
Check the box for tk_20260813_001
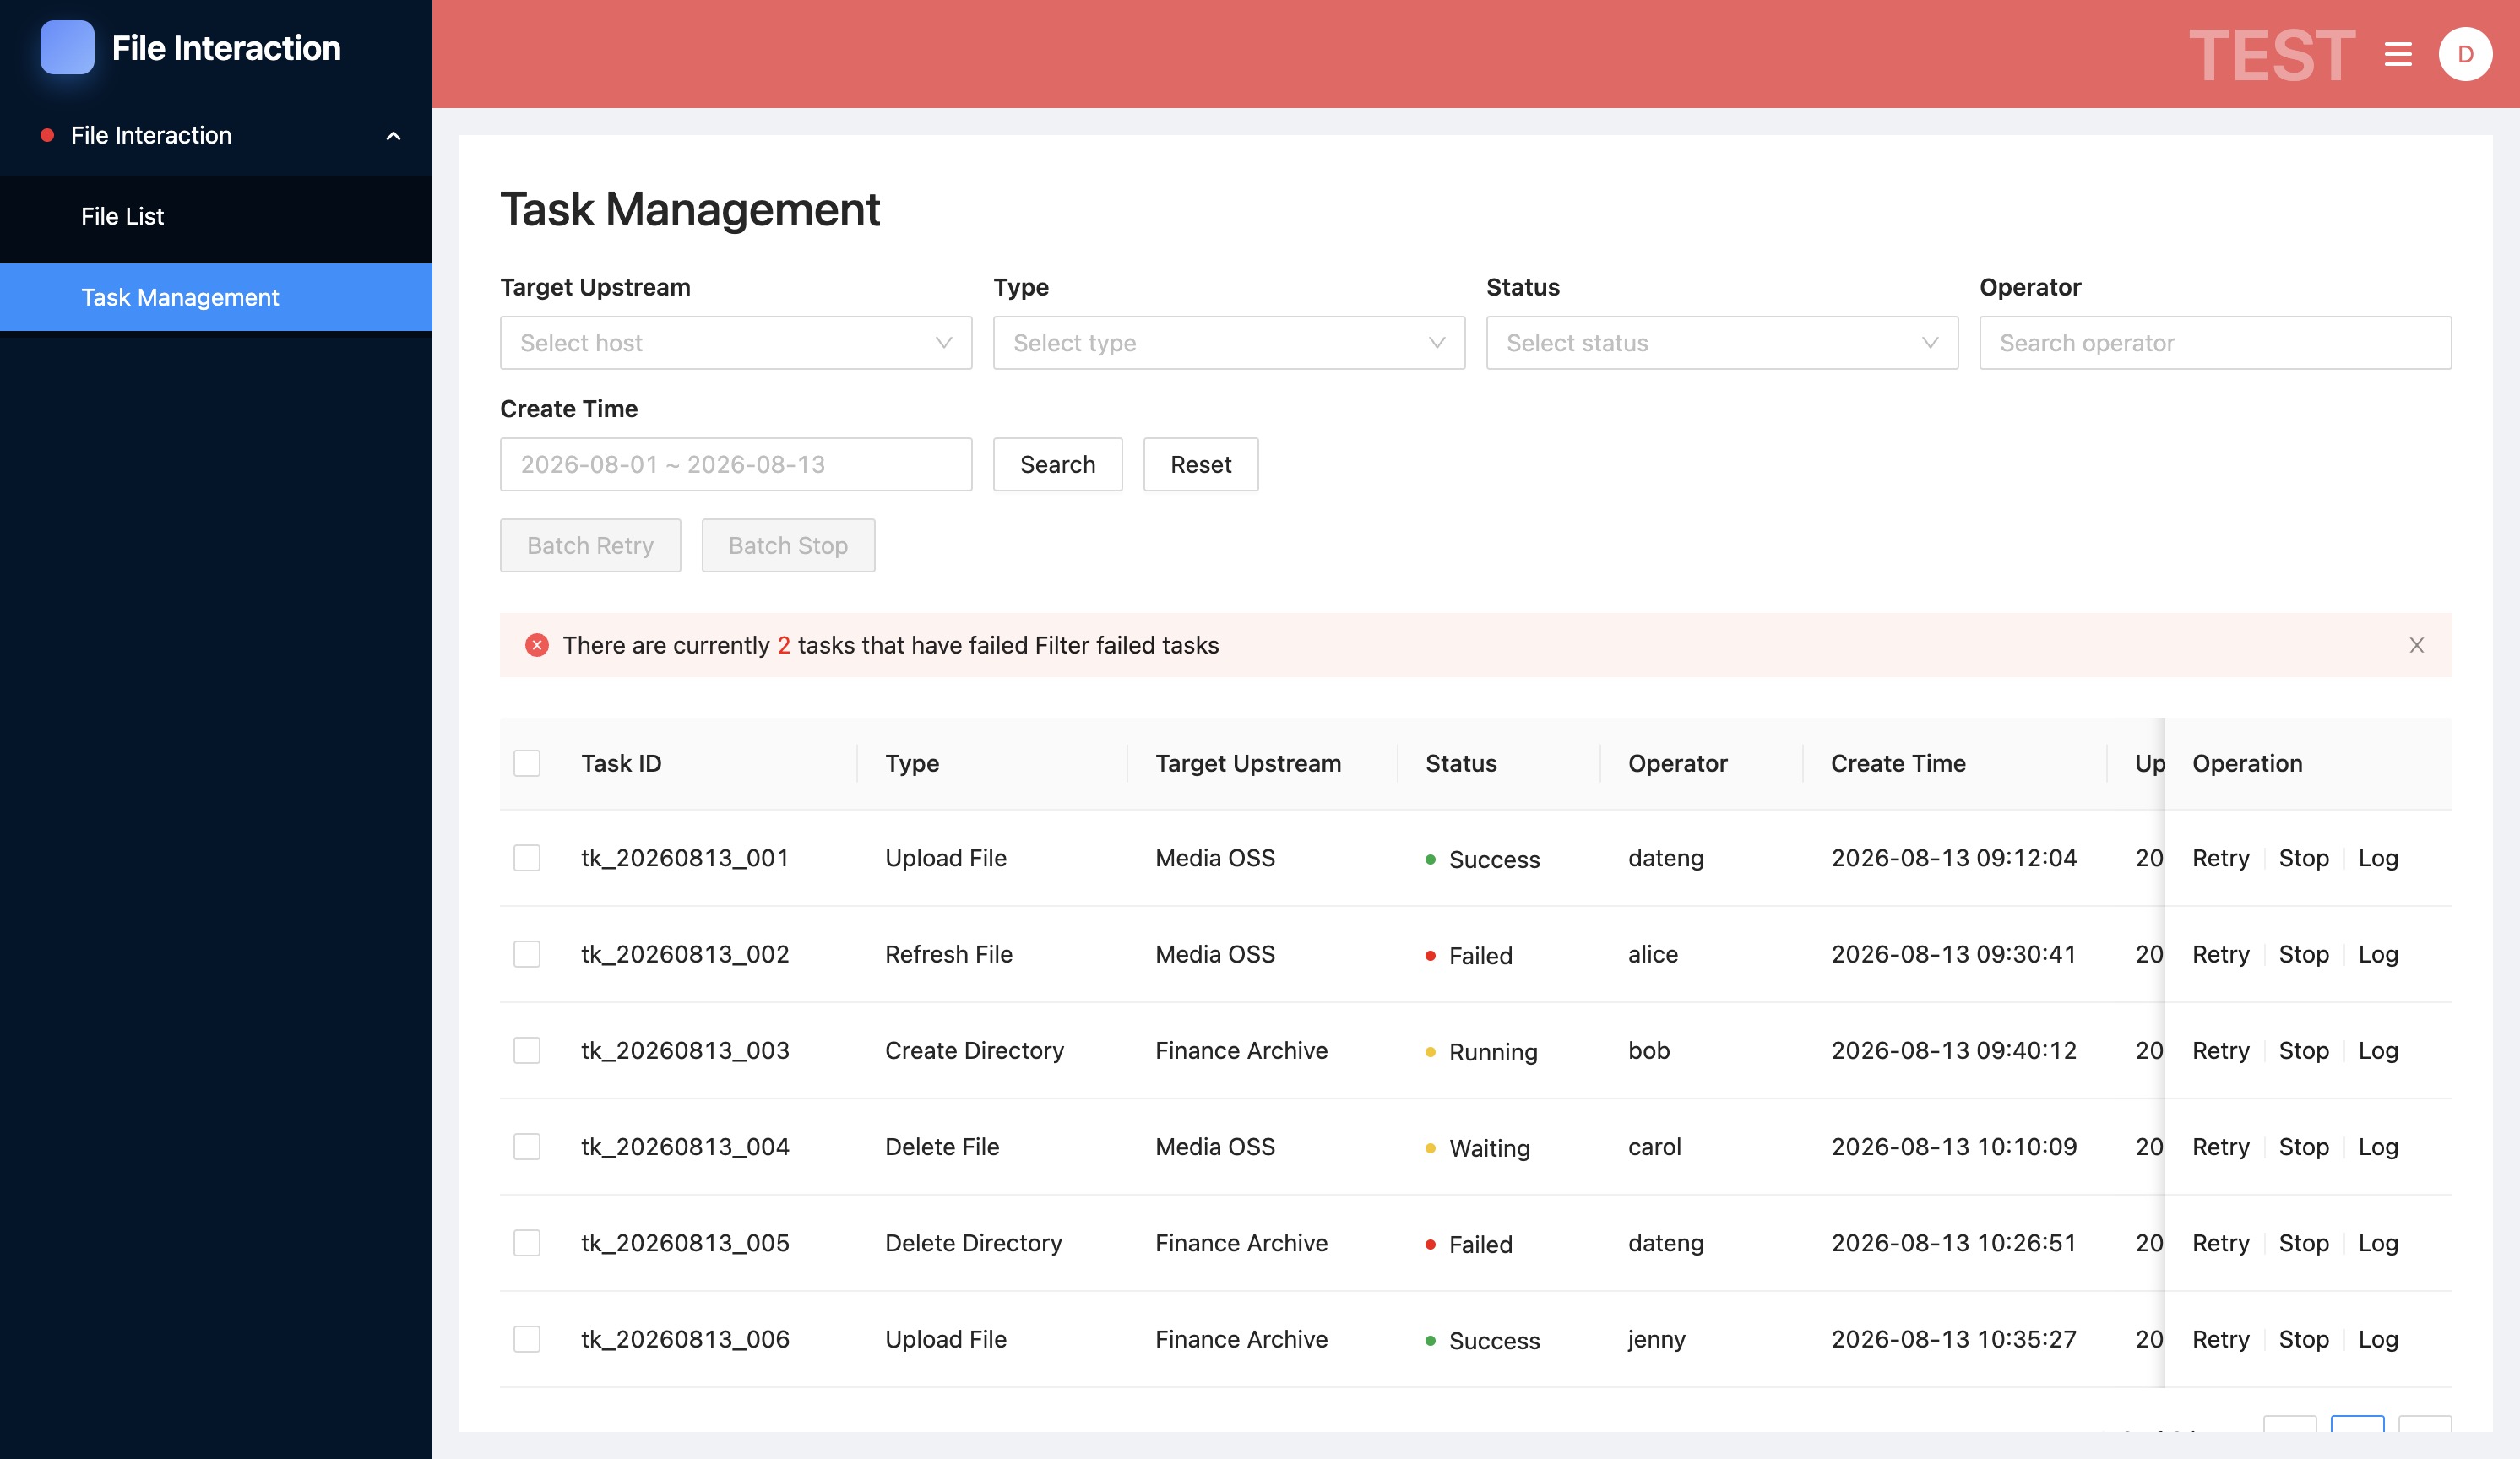pos(527,858)
